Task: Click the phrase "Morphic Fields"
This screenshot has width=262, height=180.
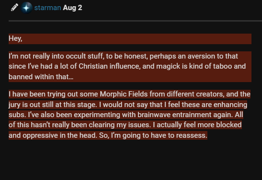Action: click(x=124, y=94)
